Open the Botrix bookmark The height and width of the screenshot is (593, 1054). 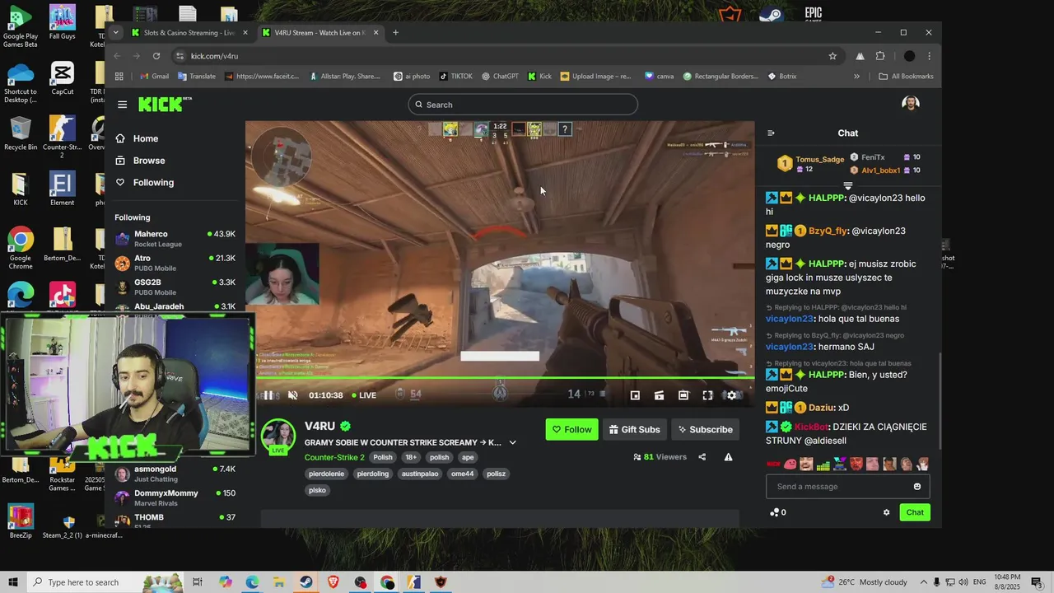[x=781, y=77]
